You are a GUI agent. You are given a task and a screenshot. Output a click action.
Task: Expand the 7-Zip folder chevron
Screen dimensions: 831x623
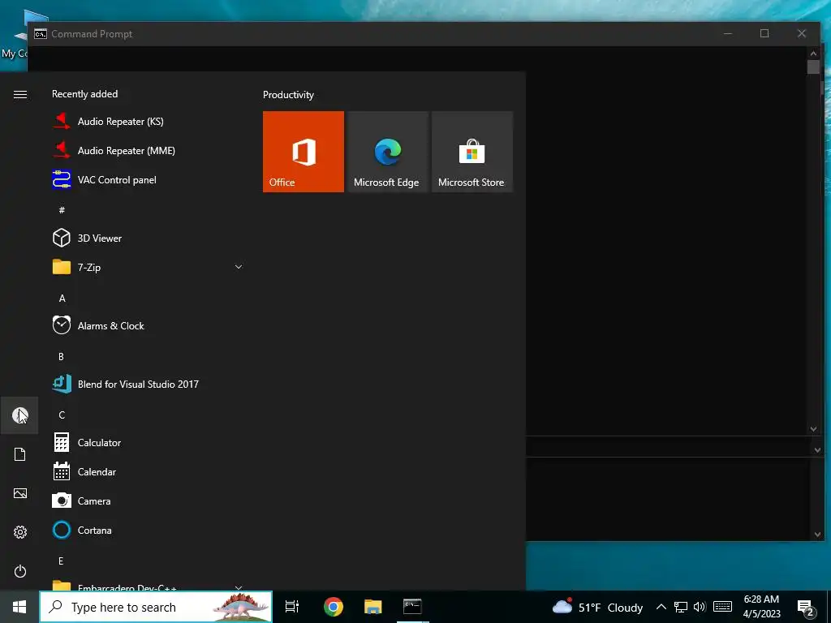click(x=239, y=266)
